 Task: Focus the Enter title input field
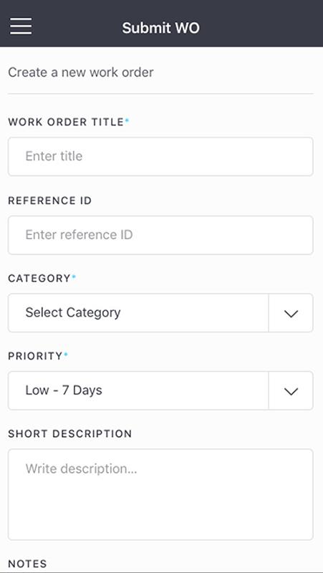click(160, 156)
